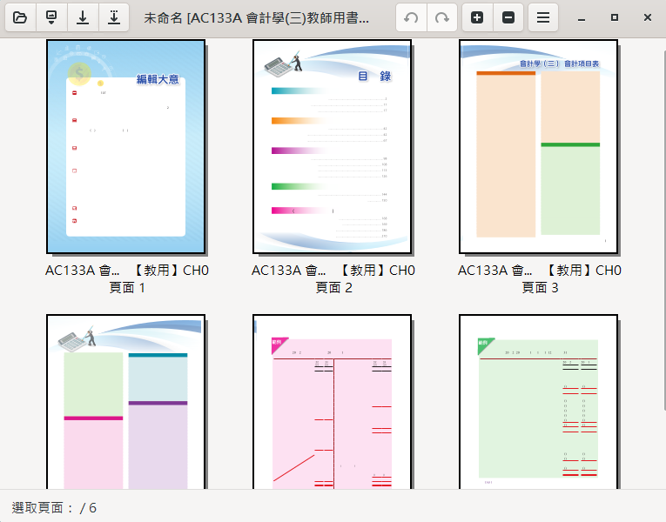Minimize the PDF Arranger window
Image resolution: width=666 pixels, height=522 pixels.
pos(583,17)
